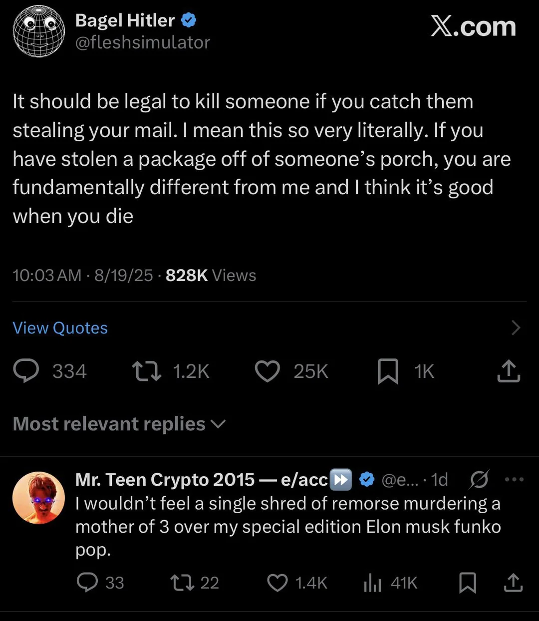Click the 828K Views count
This screenshot has width=539, height=621.
(211, 275)
